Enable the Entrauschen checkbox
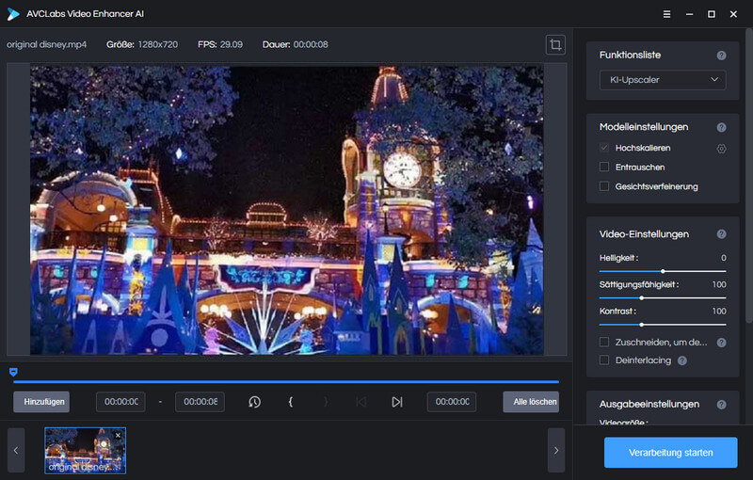Image resolution: width=753 pixels, height=480 pixels. [604, 167]
